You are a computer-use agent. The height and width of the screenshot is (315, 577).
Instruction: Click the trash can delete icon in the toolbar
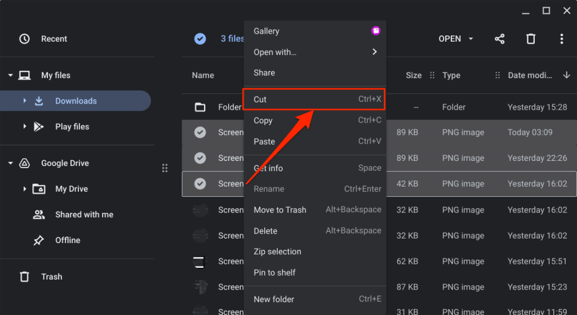pyautogui.click(x=531, y=39)
